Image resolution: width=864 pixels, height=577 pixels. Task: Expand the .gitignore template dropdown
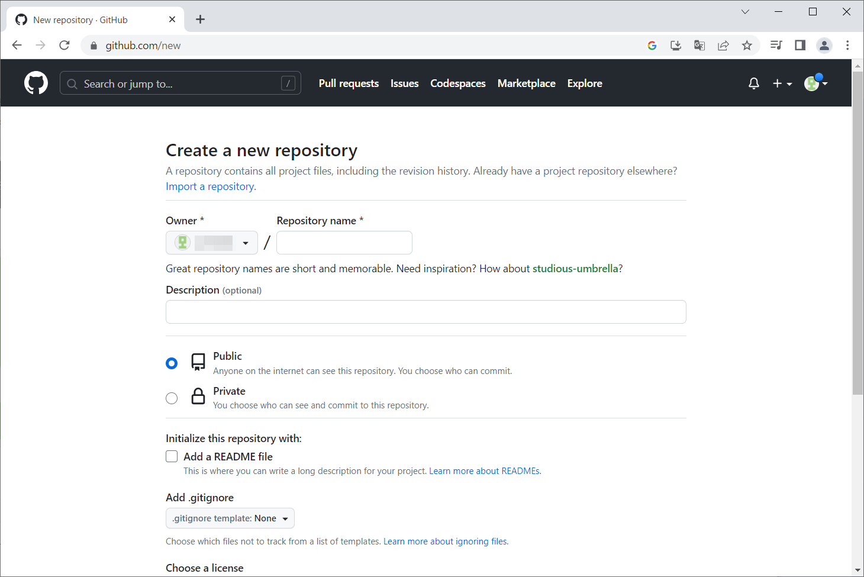click(230, 518)
